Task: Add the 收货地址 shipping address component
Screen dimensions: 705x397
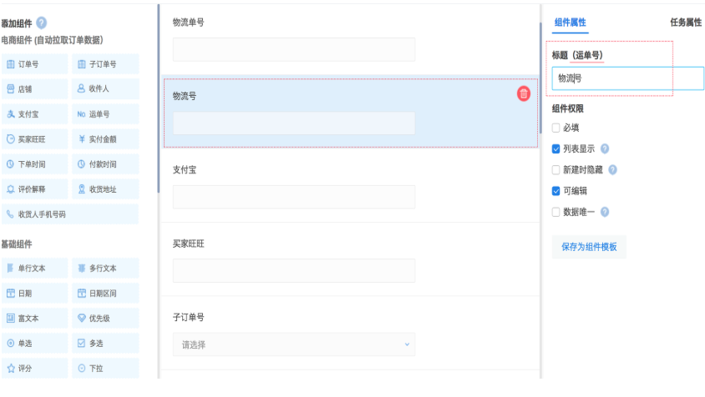Action: 104,189
